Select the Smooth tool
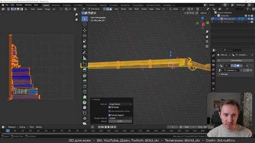Viewport: 255px width, 143px height. (84, 108)
